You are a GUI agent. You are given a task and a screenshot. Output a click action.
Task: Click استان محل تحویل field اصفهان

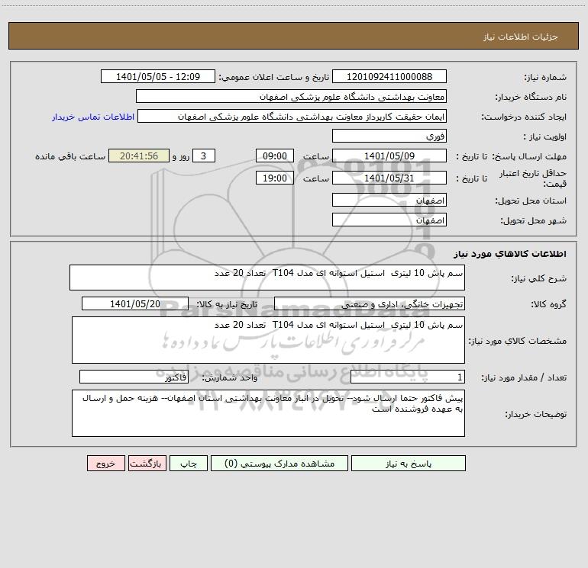(389, 200)
